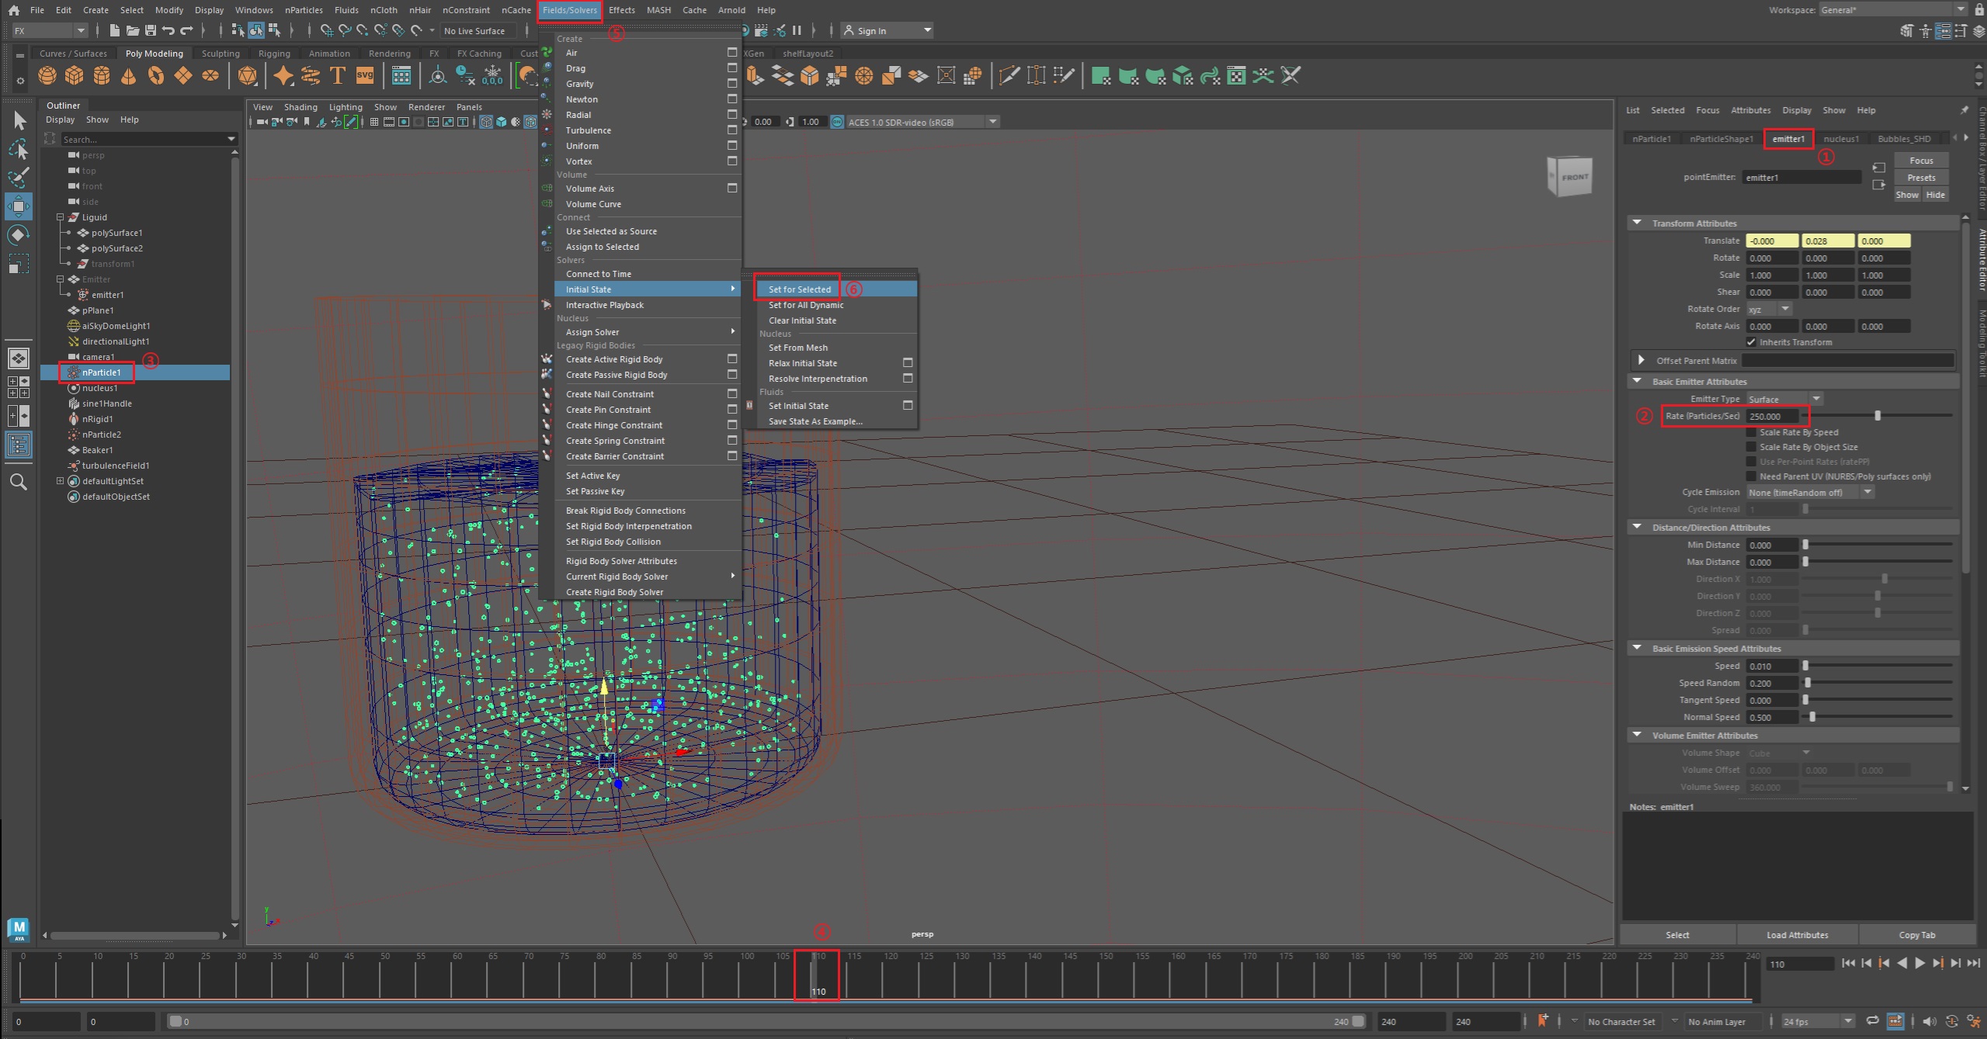
Task: Collapse Basic Emission Speed Attributes section
Action: pos(1637,648)
